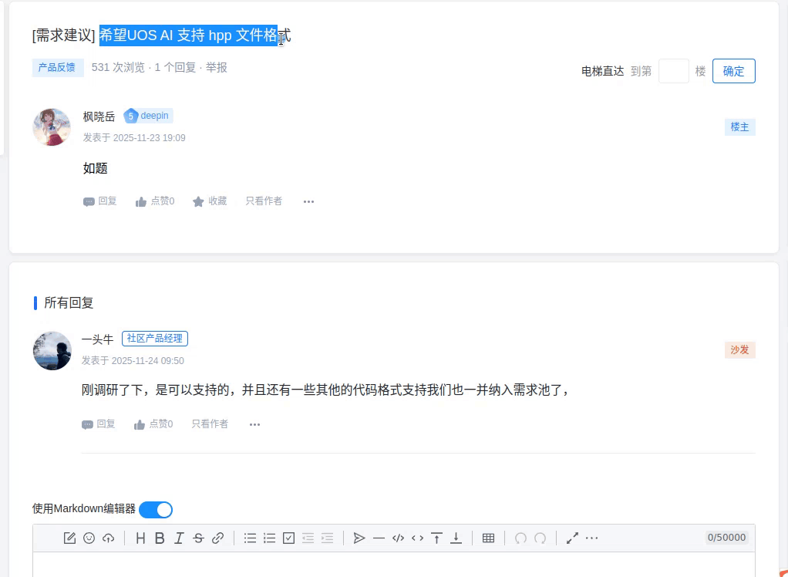The height and width of the screenshot is (577, 788).
Task: Click the timestamp 发表于 2025-11-23 19:09
Action: pyautogui.click(x=134, y=138)
